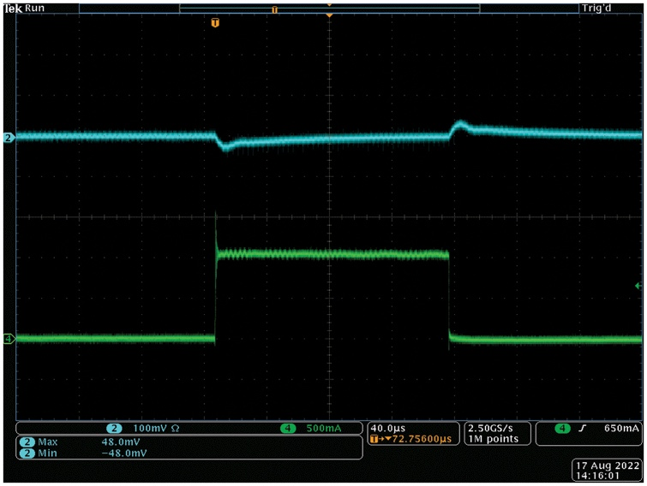
Task: Click the channel 2 badge beside Max
Action: (27, 442)
